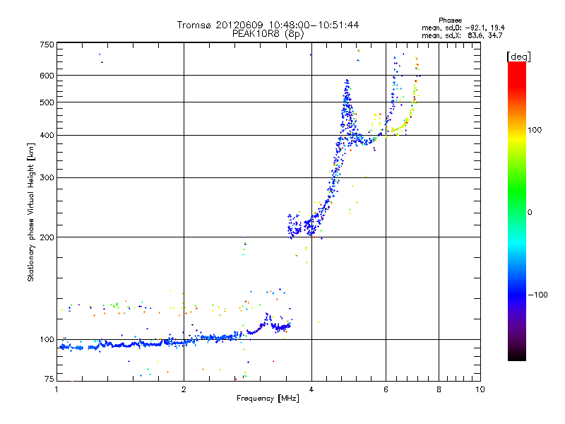
Task: Click the colorbar tick label '0'
Action: click(530, 213)
